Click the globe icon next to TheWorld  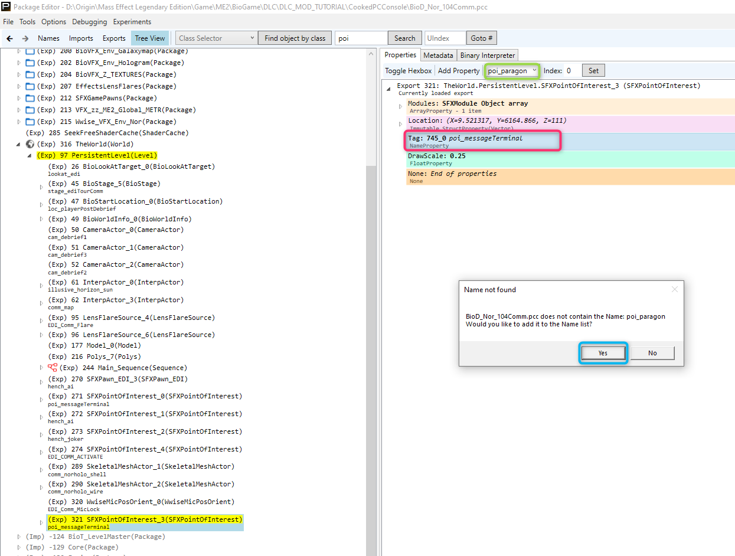pos(30,144)
